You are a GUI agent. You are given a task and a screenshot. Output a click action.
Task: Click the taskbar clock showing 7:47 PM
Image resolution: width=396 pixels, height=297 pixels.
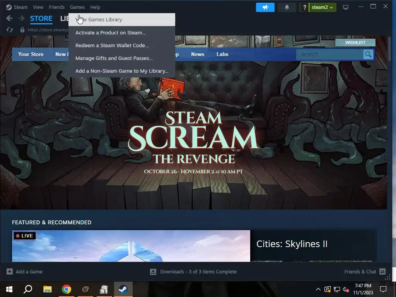(363, 289)
